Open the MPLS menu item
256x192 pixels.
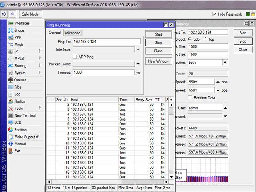click(x=19, y=59)
